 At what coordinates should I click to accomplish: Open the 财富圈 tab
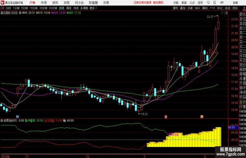93,3
